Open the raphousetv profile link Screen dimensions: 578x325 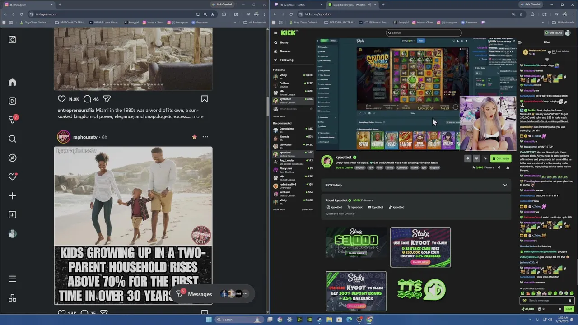coord(85,137)
